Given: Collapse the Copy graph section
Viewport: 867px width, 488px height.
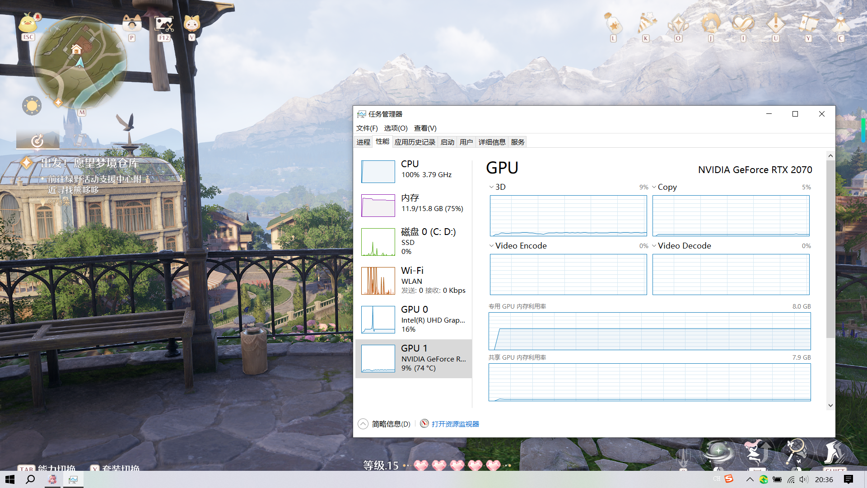Looking at the screenshot, I should (x=654, y=187).
